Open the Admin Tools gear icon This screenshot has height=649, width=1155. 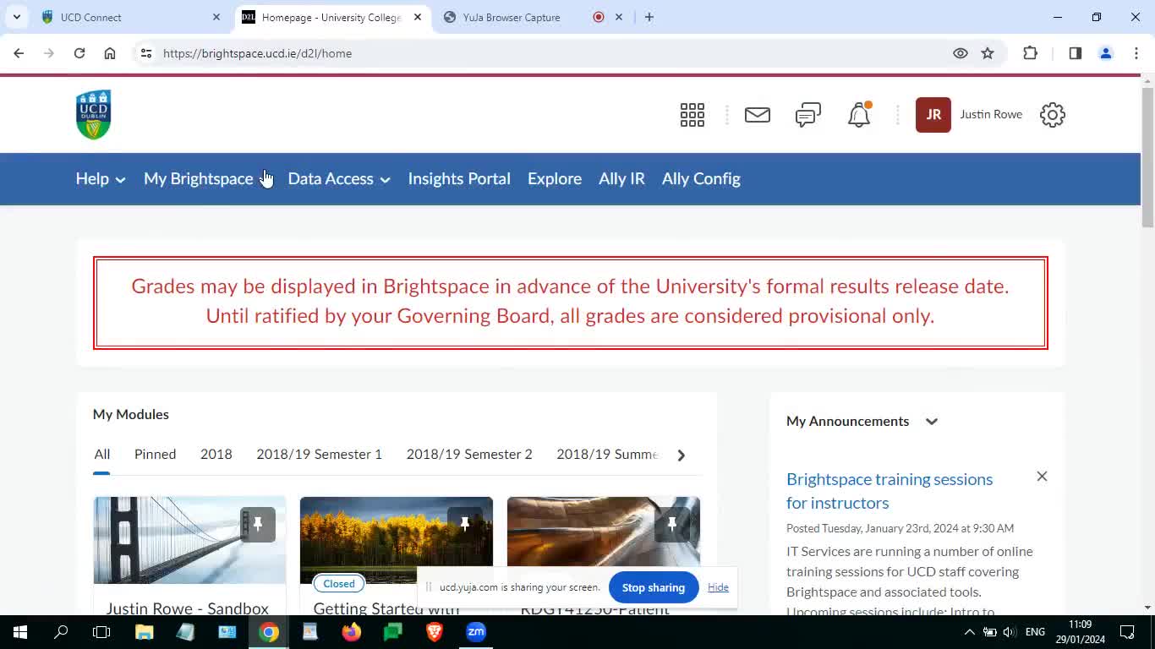coord(1052,115)
